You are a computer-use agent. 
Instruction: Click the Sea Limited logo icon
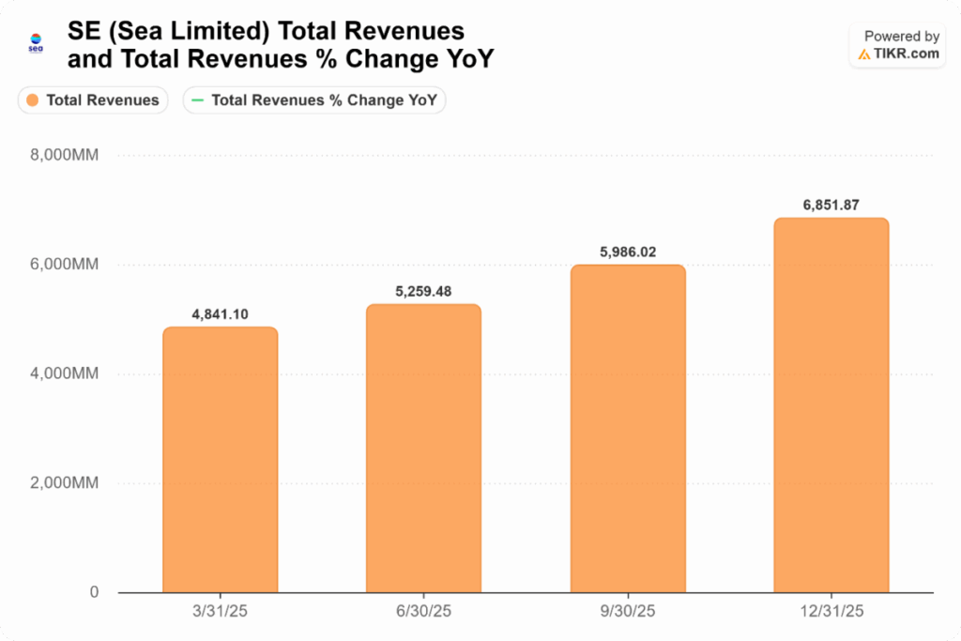pos(36,43)
